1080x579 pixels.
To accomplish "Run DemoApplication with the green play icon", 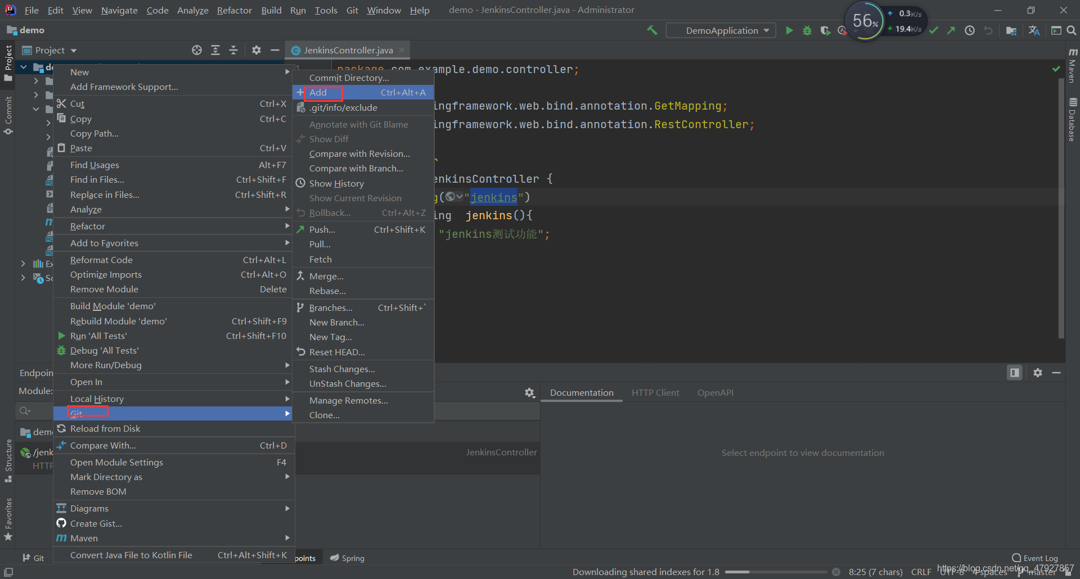I will pyautogui.click(x=789, y=30).
